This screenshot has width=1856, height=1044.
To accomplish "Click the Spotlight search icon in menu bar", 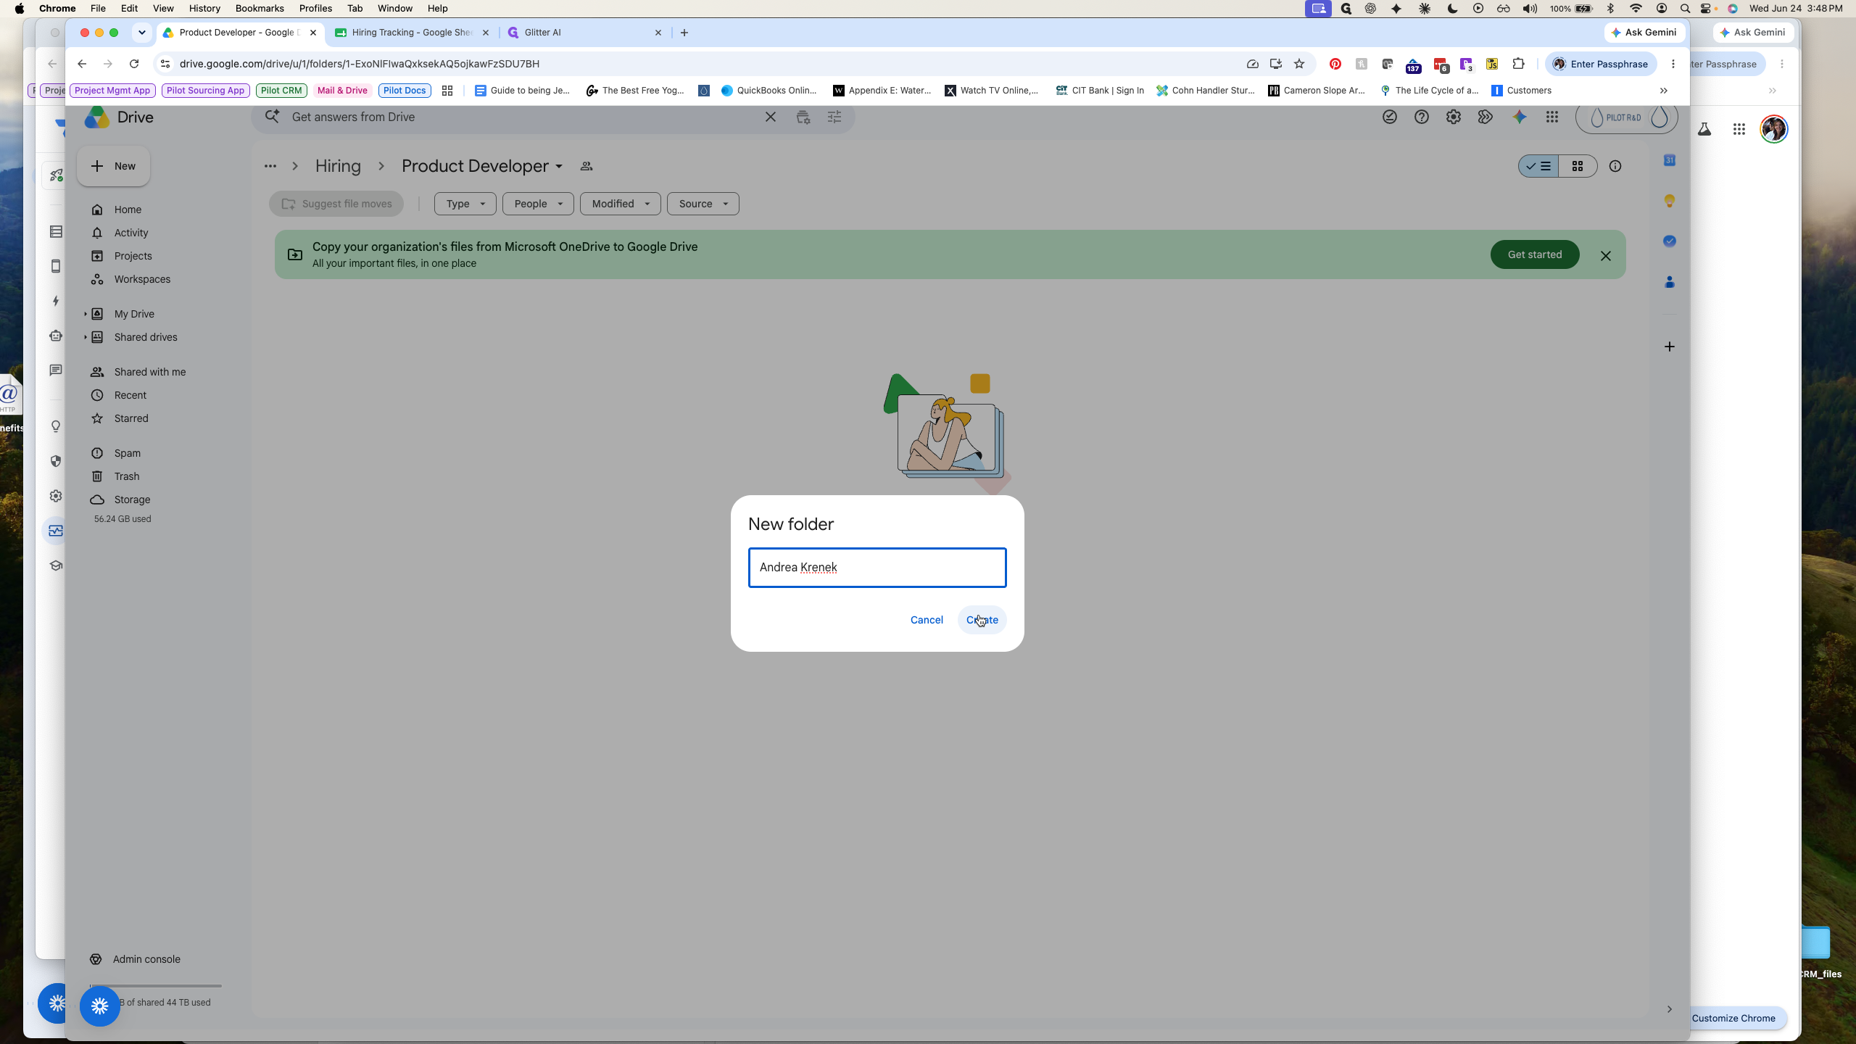I will pos(1685,9).
